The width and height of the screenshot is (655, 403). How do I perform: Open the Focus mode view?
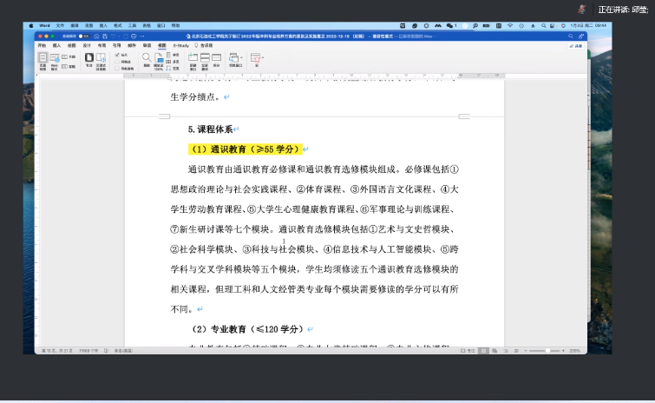pyautogui.click(x=88, y=59)
